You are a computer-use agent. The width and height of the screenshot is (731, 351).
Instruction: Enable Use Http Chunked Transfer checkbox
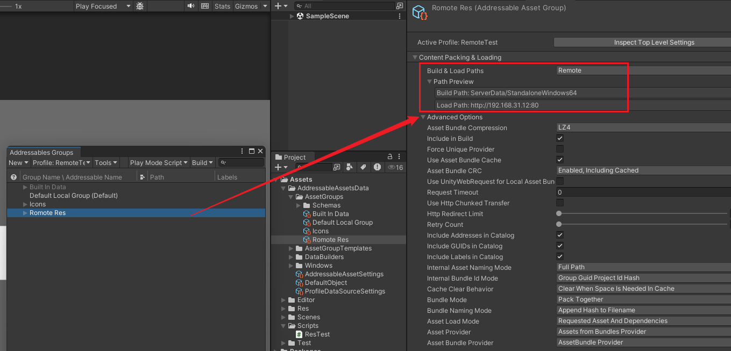point(560,203)
